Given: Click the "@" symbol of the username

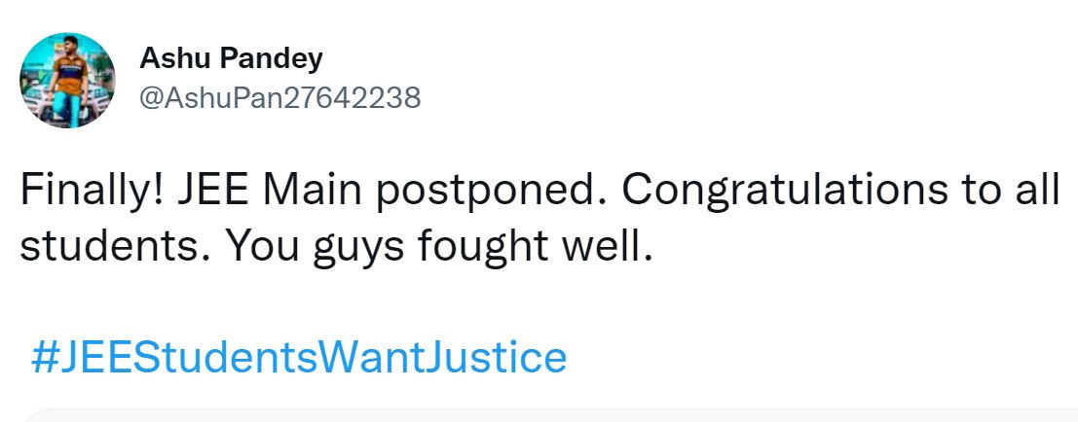Looking at the screenshot, I should [151, 97].
